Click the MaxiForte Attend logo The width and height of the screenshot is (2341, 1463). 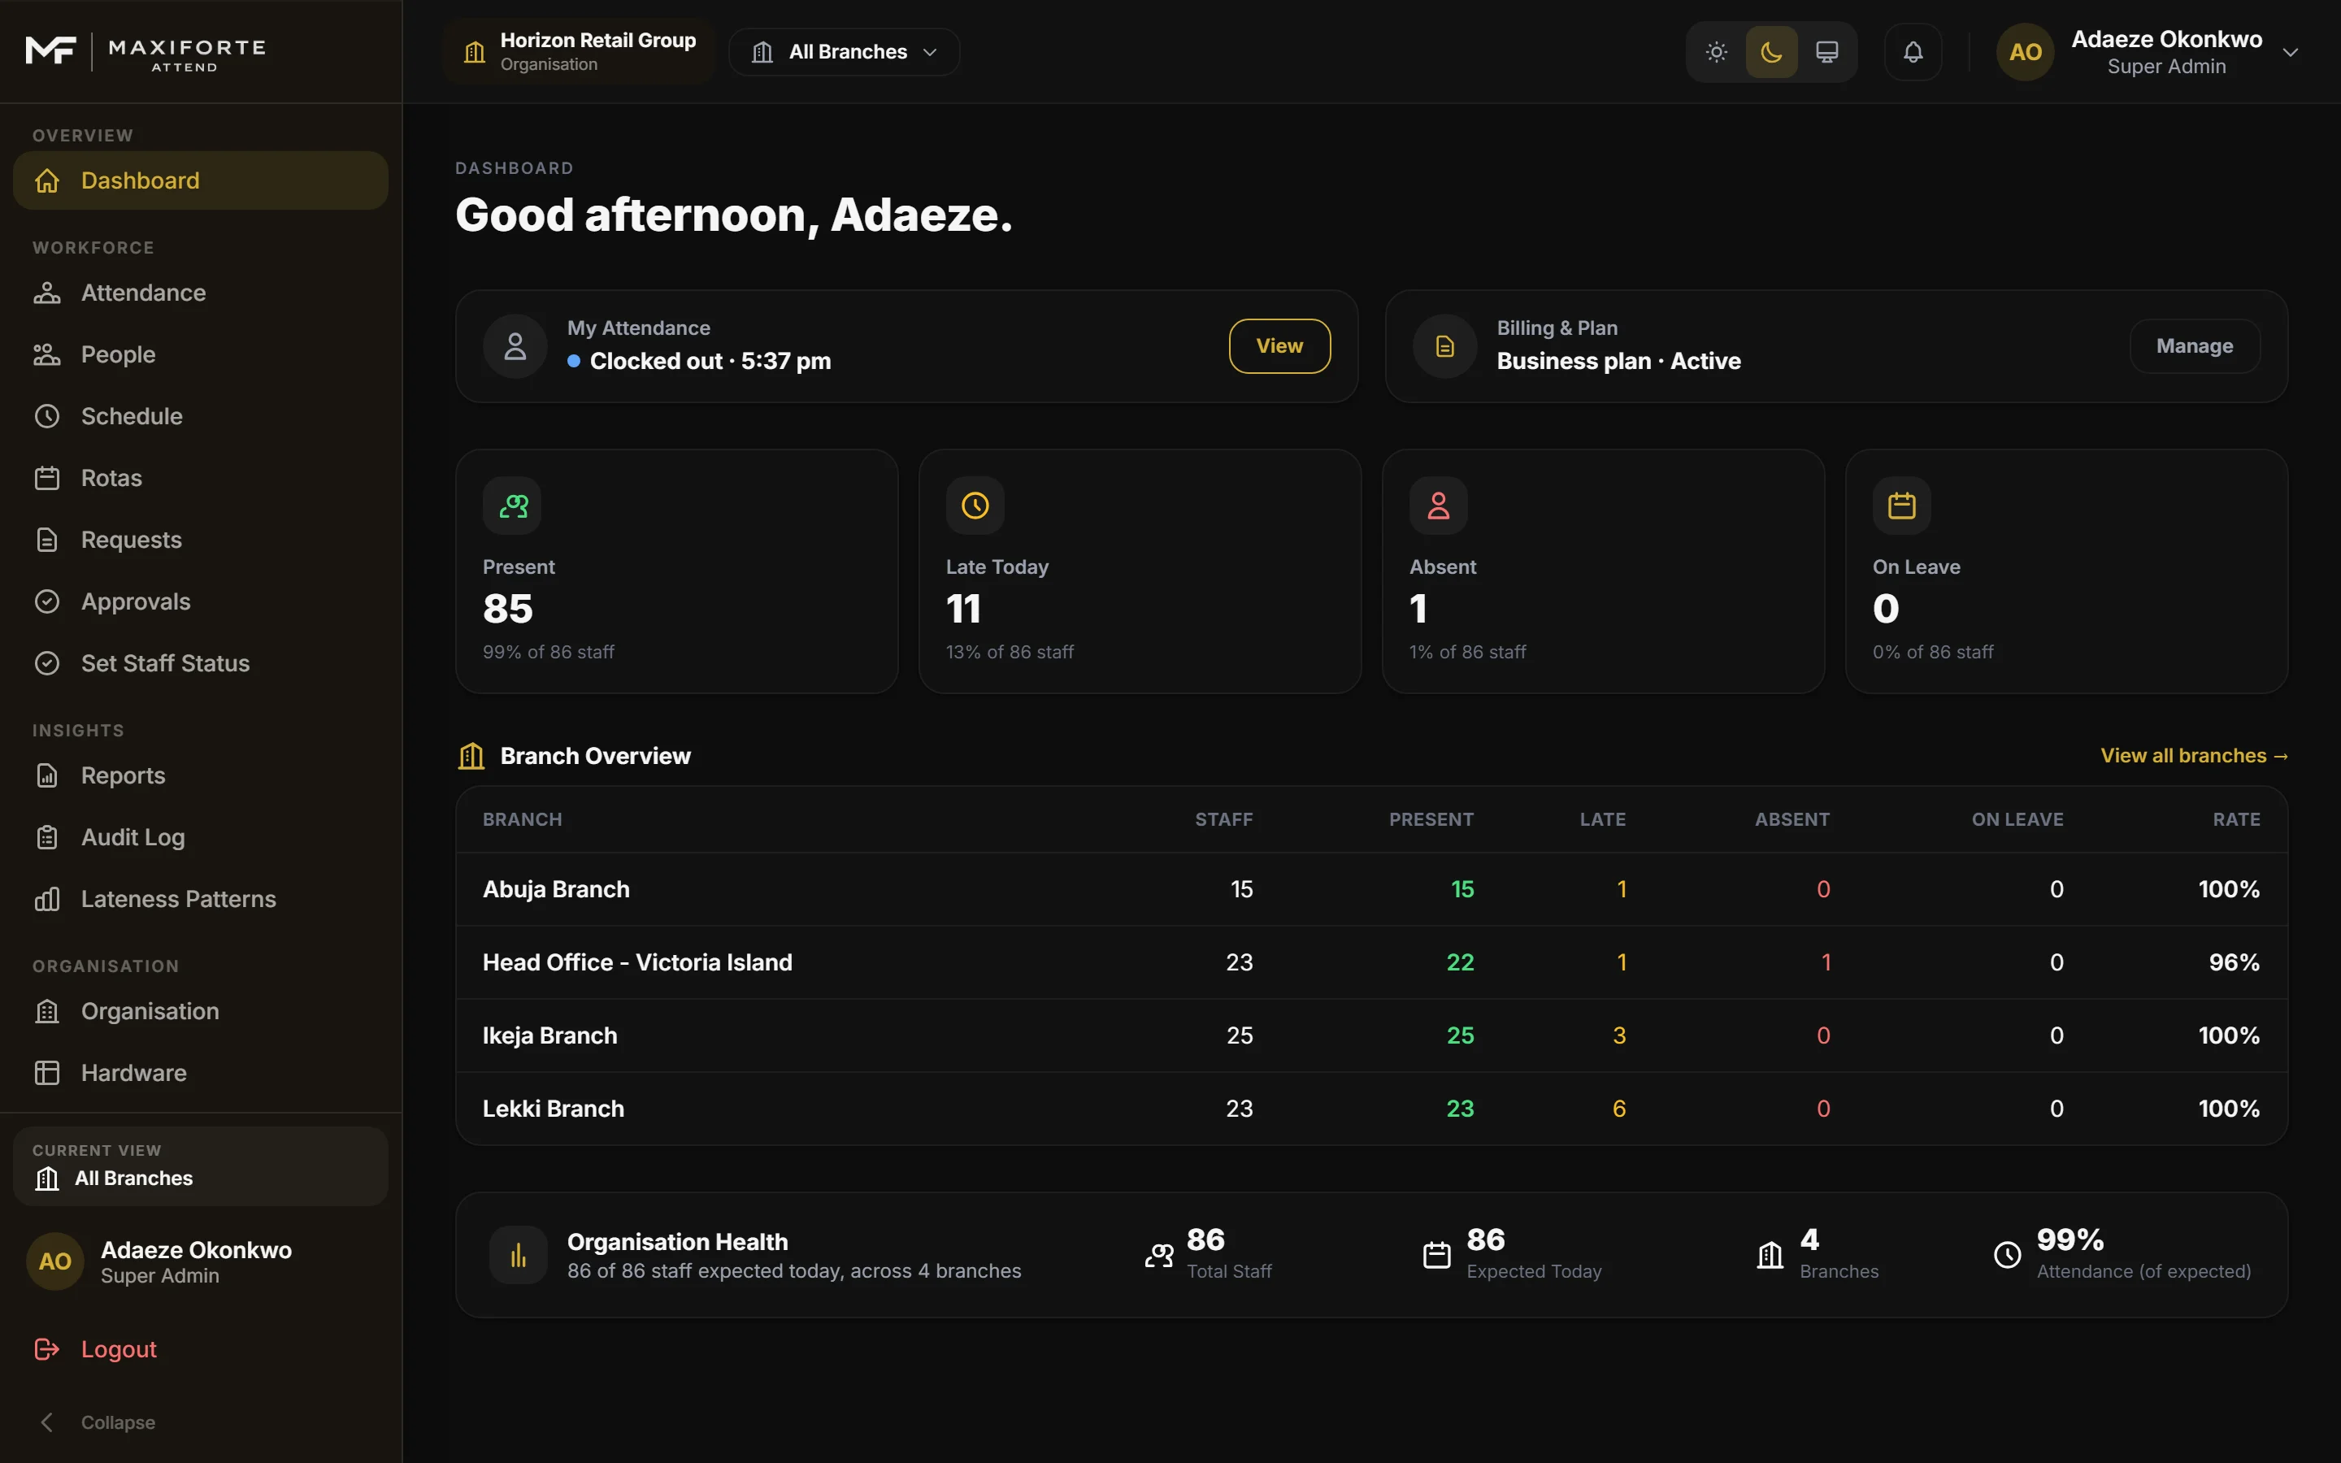coord(145,52)
